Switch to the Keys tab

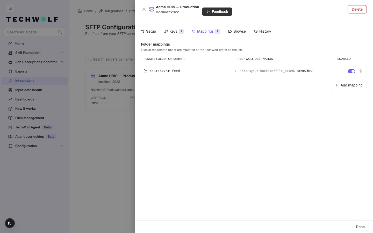[174, 31]
